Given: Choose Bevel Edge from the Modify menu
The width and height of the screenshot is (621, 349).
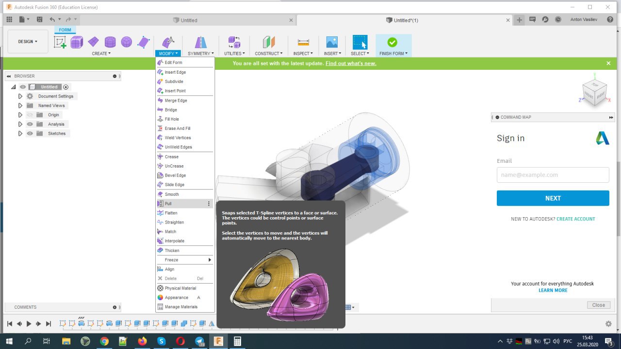Looking at the screenshot, I should click(185, 175).
